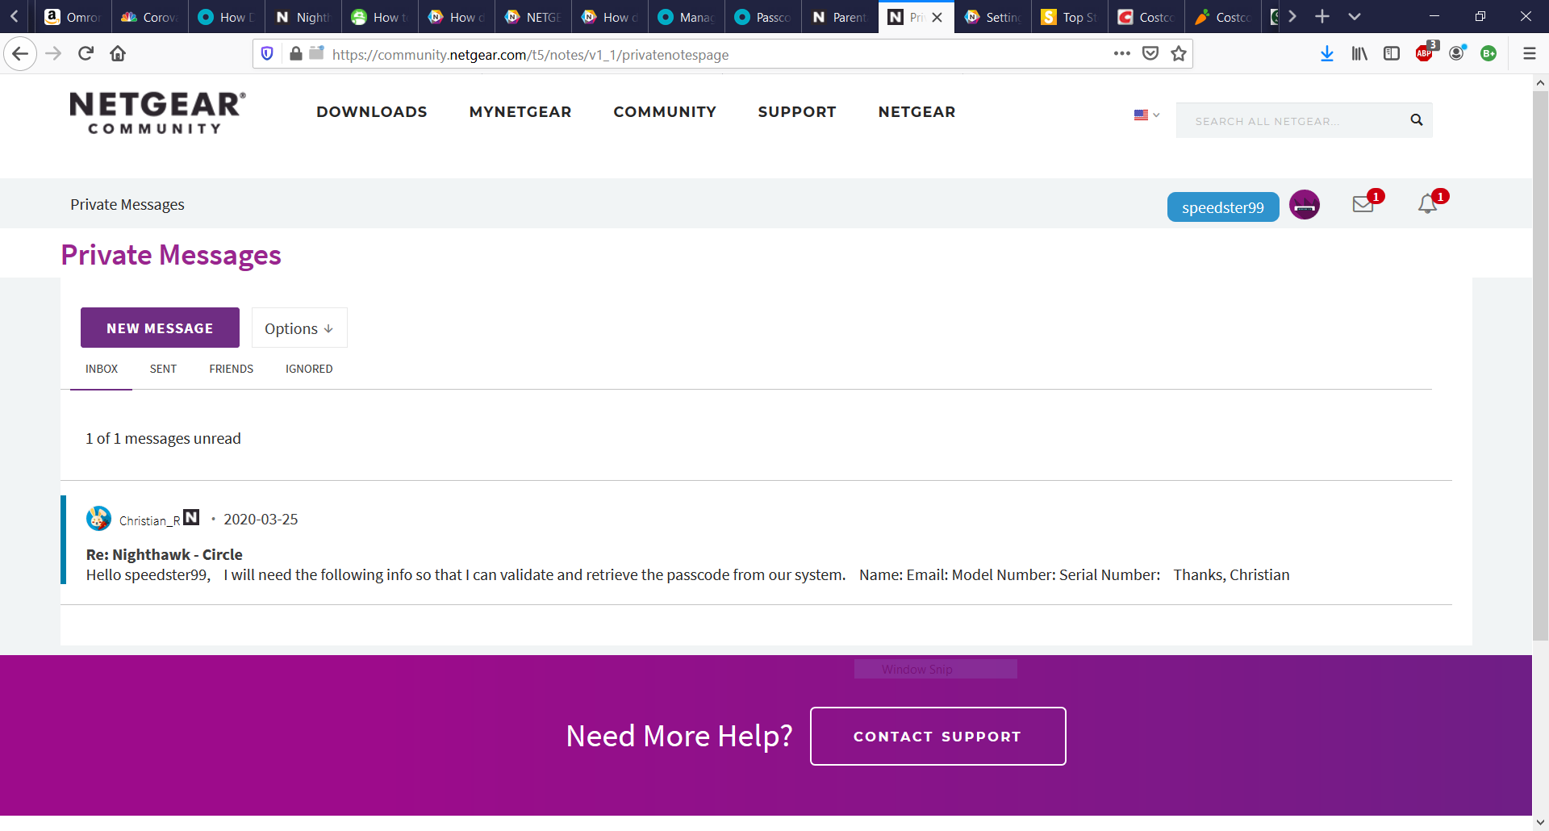
Task: Close the active Private Messages browser tab
Action: 937,17
